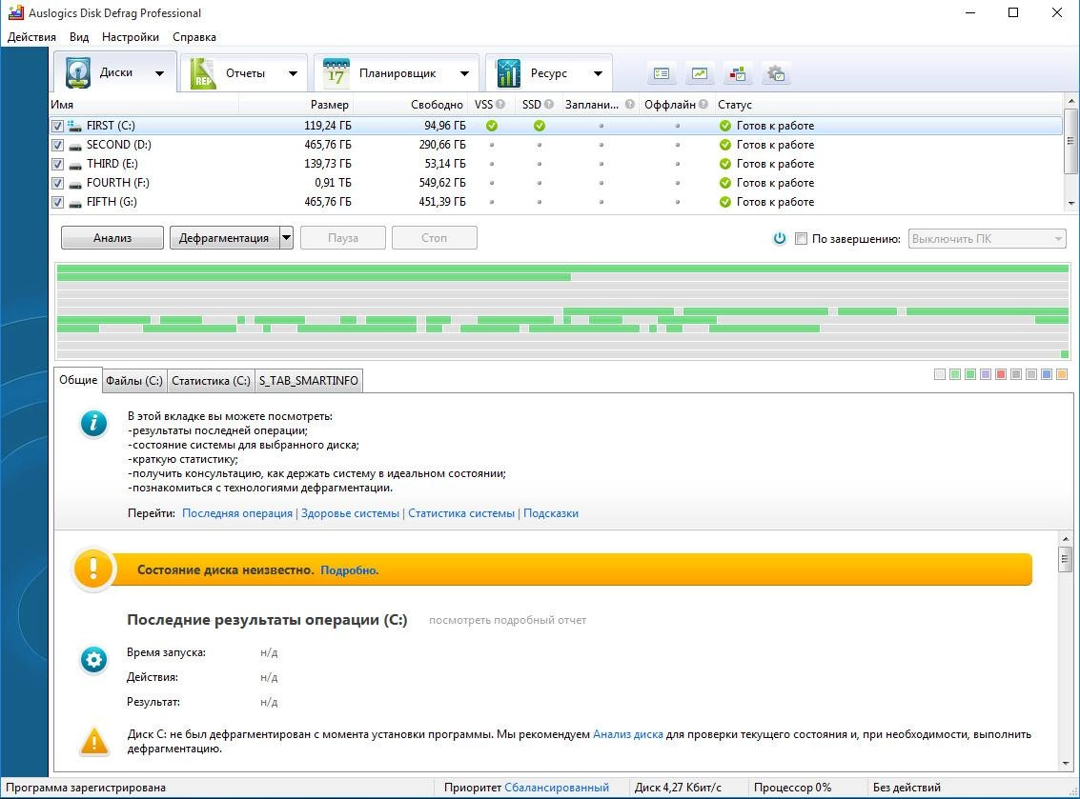Open the Выключить ПК combo box
The width and height of the screenshot is (1080, 799).
(x=987, y=239)
